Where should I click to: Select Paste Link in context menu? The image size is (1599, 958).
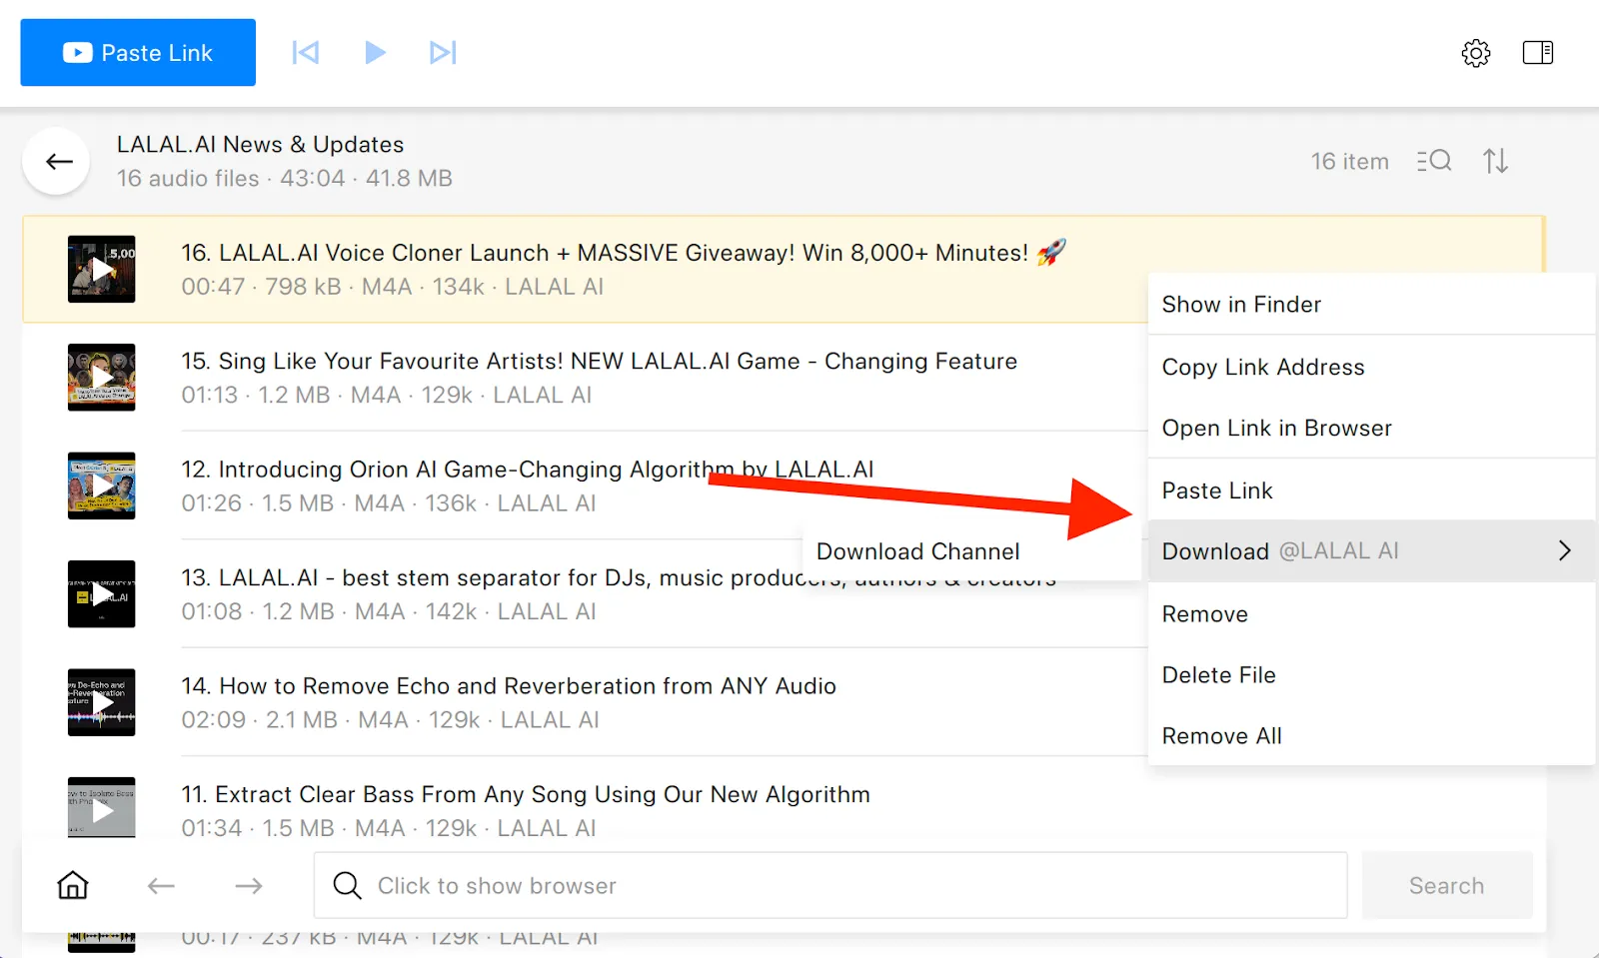tap(1371, 490)
